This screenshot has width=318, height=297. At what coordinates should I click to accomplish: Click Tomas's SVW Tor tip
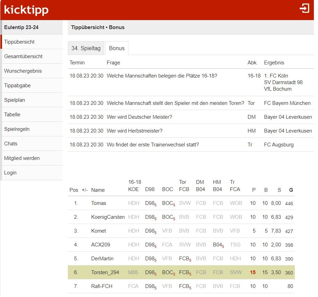[185, 203]
